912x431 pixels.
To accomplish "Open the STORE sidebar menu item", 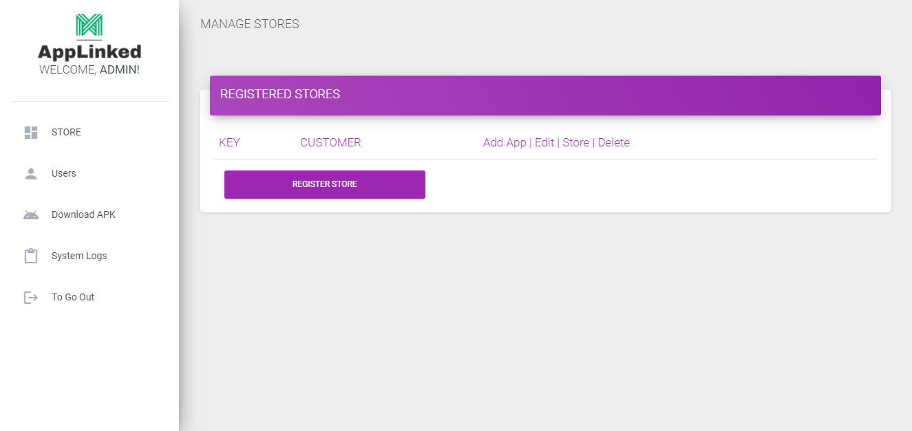I will click(x=66, y=133).
